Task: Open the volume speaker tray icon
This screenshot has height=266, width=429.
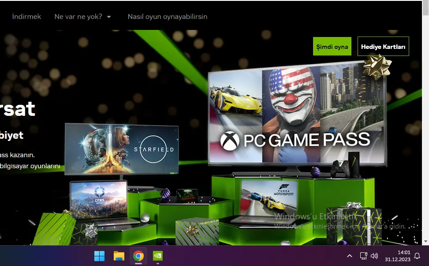Action: pos(374,256)
